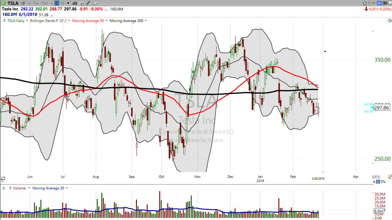The image size is (392, 220).
Task: Click the X to close Volume pane
Action: 4,188
